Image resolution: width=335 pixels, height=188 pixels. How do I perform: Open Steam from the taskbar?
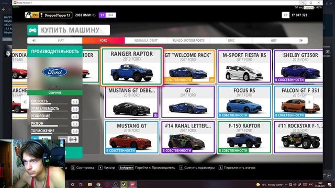click(124, 184)
